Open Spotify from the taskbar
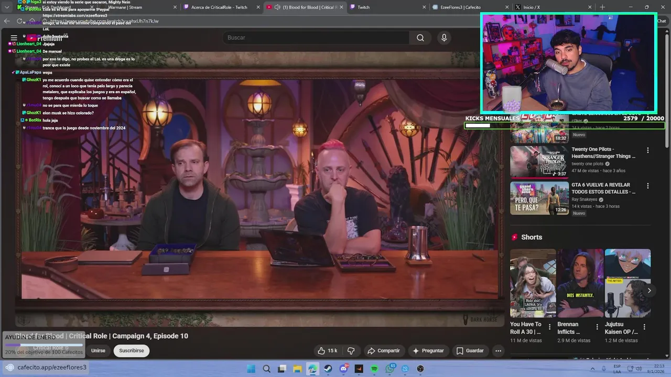Viewport: 671px width, 377px height. point(374,369)
